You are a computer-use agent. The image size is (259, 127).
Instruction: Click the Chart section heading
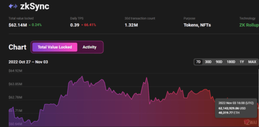pos(17,47)
